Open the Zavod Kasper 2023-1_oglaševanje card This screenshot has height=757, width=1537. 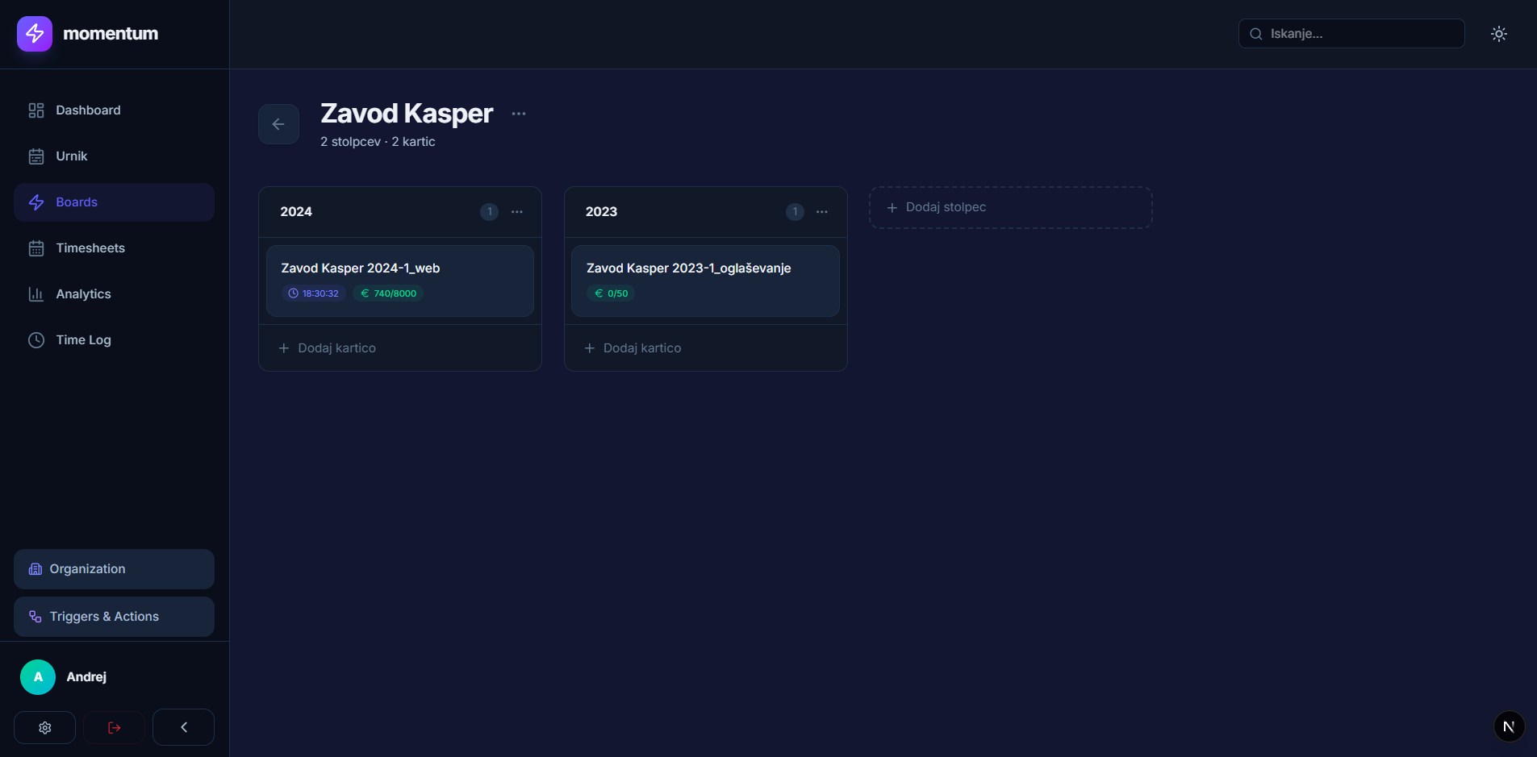tap(688, 268)
